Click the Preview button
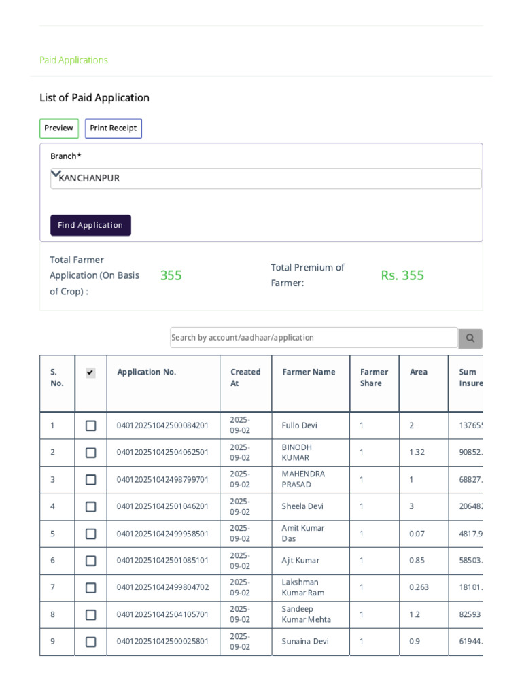The image size is (522, 696). pyautogui.click(x=59, y=128)
